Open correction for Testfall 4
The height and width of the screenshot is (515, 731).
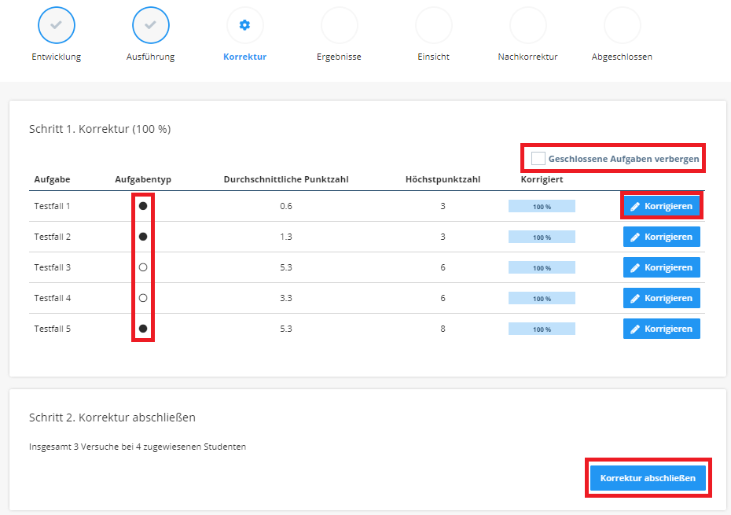point(661,298)
